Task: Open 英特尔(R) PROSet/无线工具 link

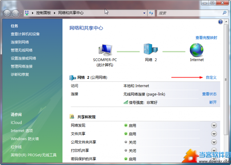Action: [34, 155]
